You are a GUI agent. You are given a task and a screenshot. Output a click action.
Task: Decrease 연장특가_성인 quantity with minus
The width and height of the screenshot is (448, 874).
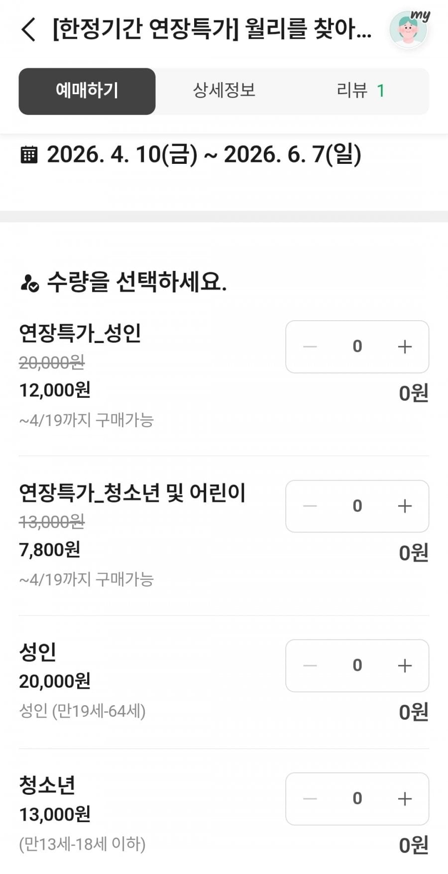click(310, 347)
